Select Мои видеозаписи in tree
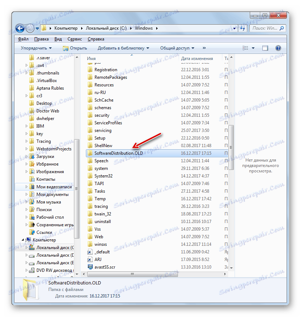The height and width of the screenshot is (317, 301). [54, 187]
